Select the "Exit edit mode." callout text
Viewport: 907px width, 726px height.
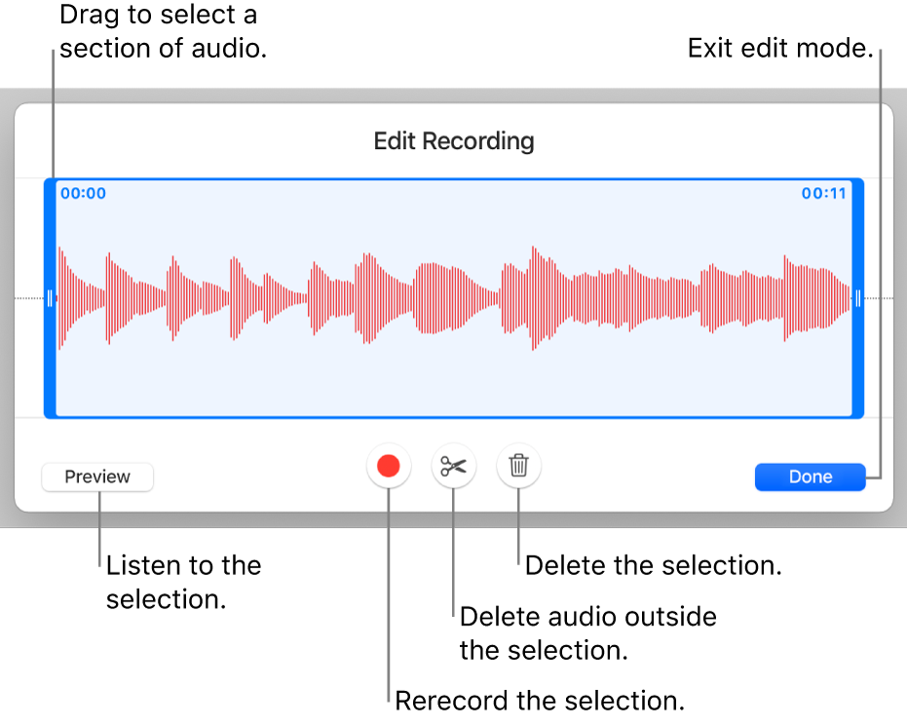point(779,49)
